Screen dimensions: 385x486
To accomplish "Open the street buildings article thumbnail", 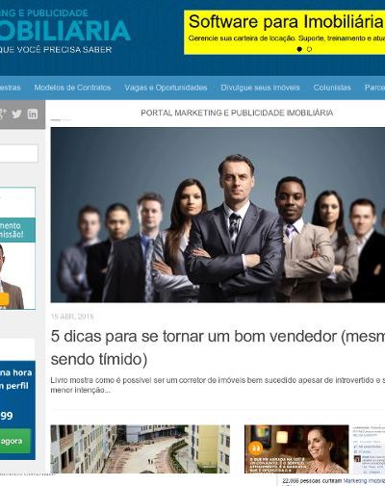I will pos(141,449).
